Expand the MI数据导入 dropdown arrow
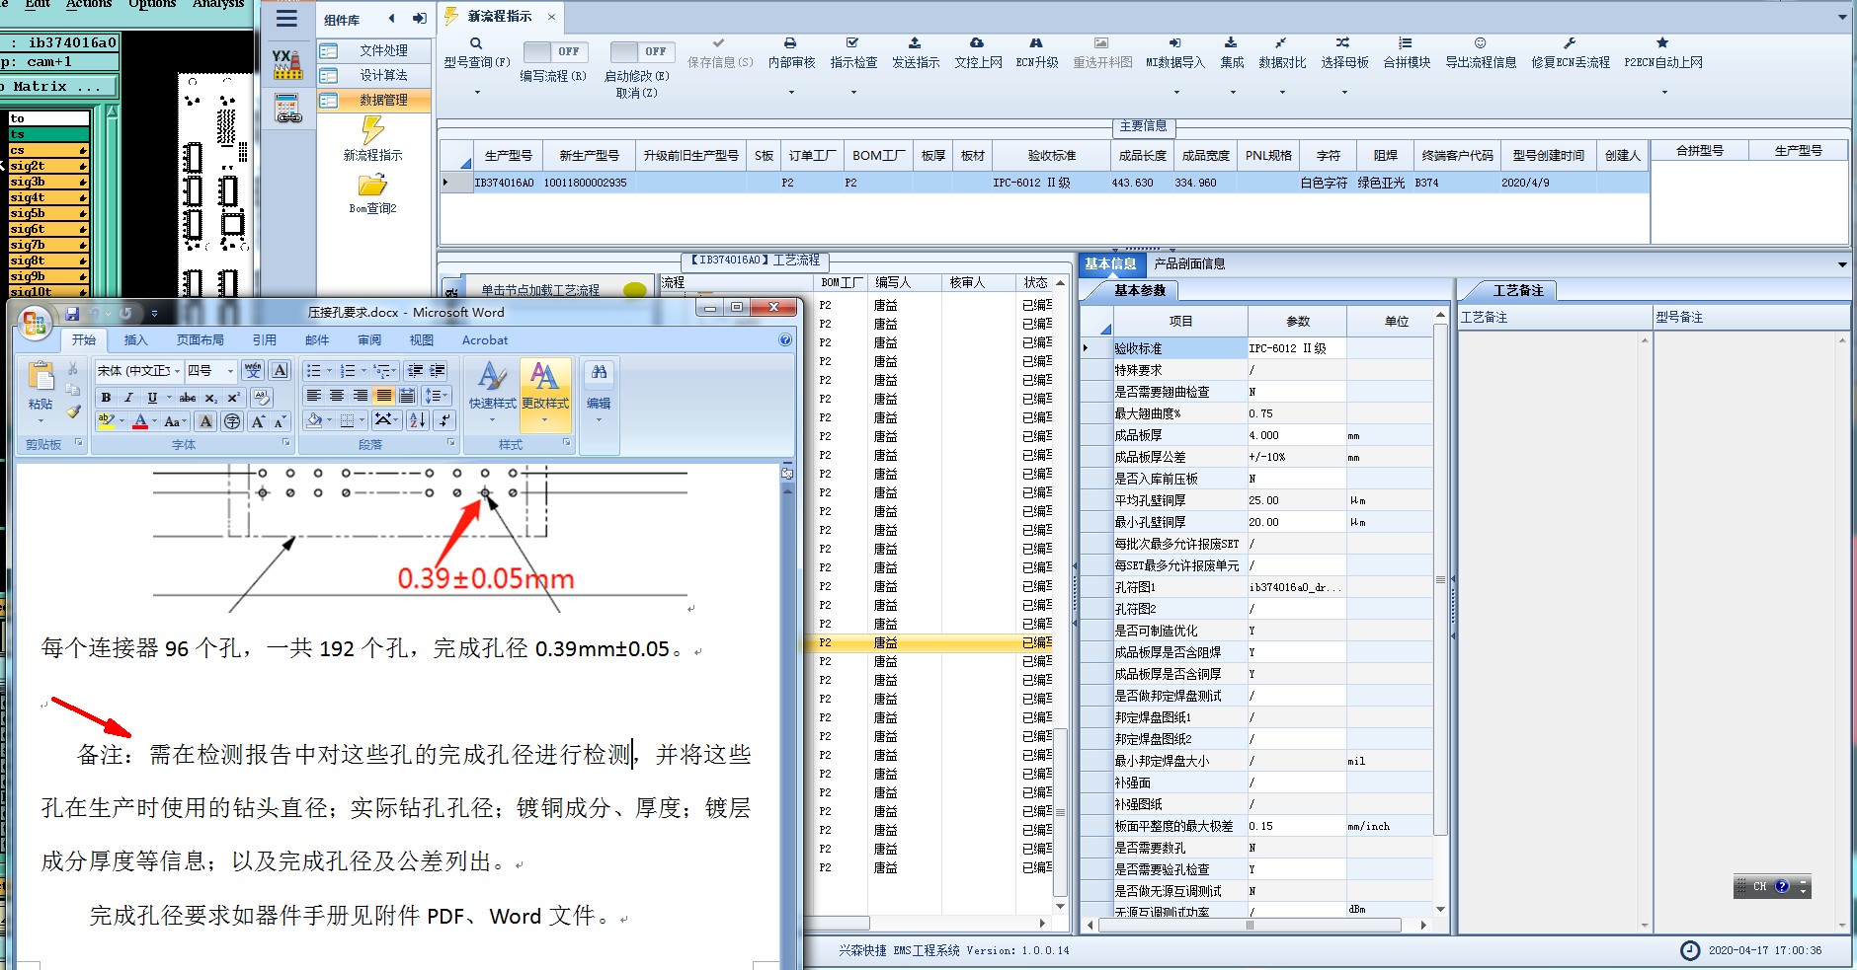Viewport: 1857px width, 970px height. coord(1175,93)
